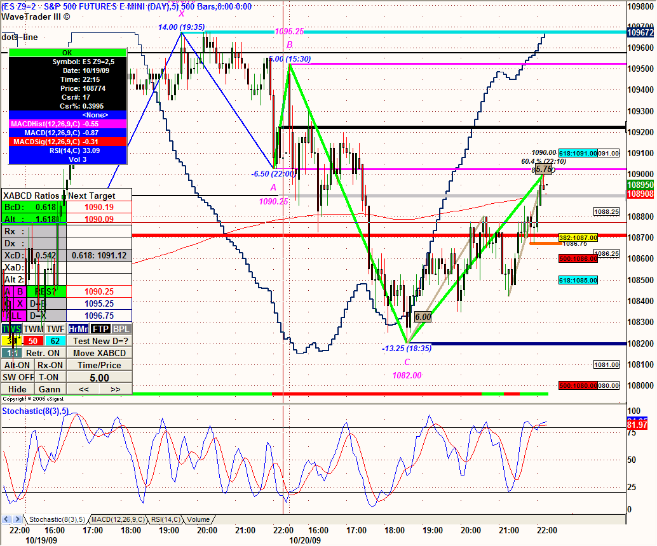Viewport: 657px width, 546px height.
Task: Select the cyan 62 color box
Action: pyautogui.click(x=55, y=341)
